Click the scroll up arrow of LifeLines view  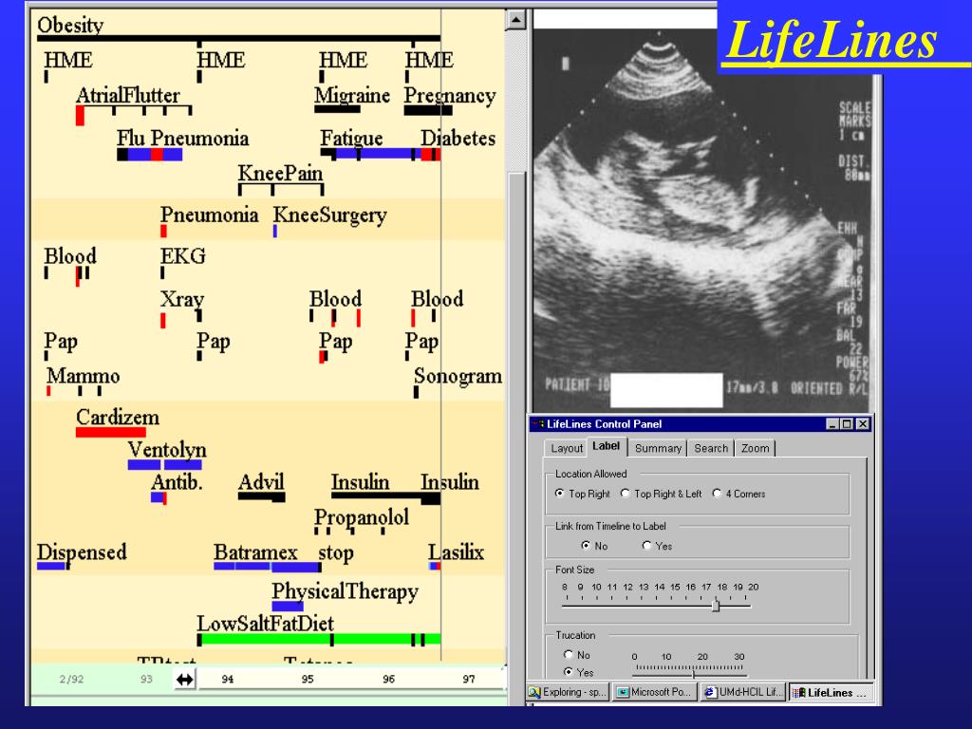click(x=515, y=20)
